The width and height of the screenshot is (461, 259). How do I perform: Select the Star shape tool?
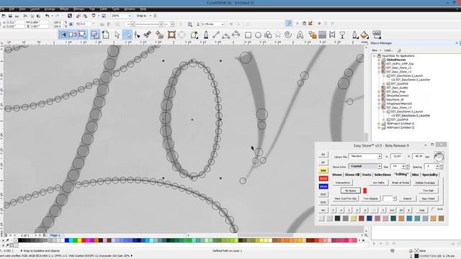pos(278,35)
